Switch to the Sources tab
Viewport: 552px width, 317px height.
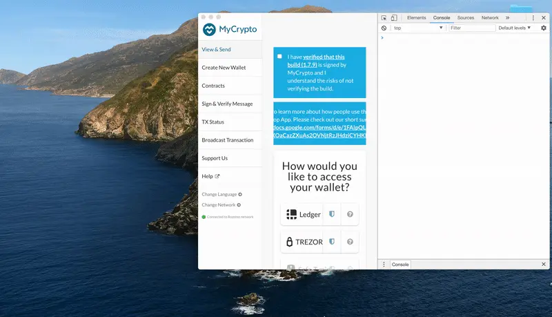tap(465, 18)
